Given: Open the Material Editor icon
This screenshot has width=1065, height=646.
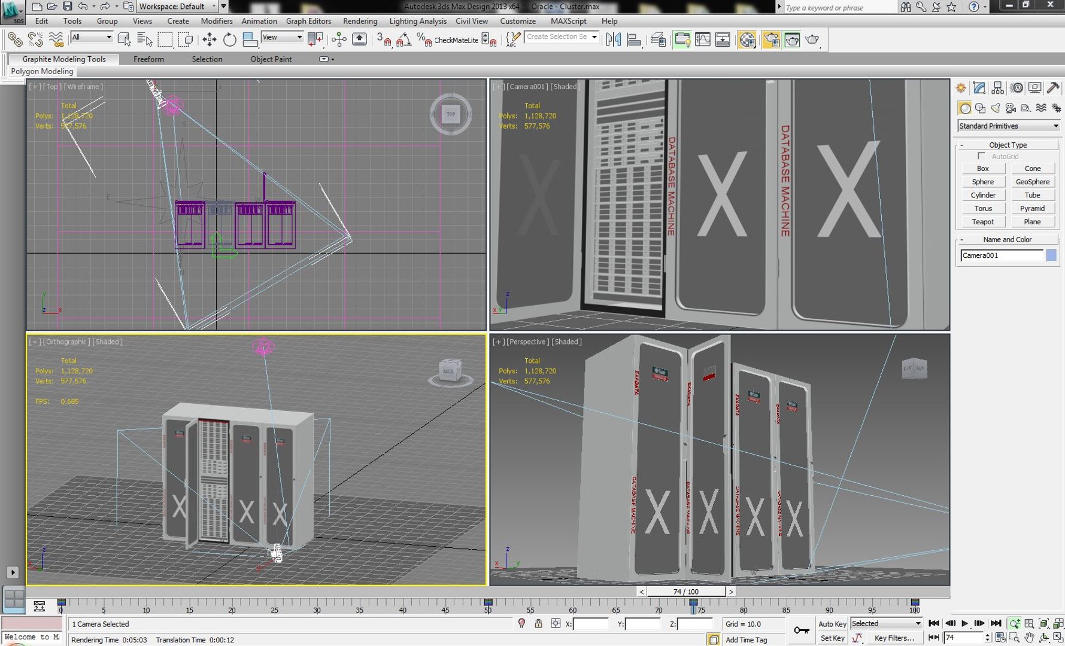Looking at the screenshot, I should [x=747, y=40].
